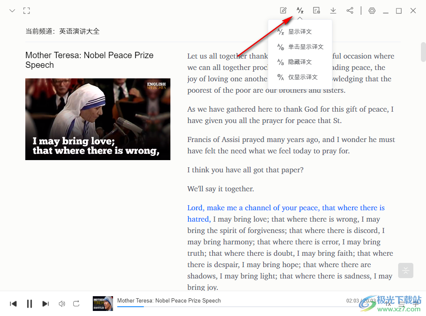Choose 单击显示译文 menu option
The width and height of the screenshot is (426, 316).
[305, 47]
